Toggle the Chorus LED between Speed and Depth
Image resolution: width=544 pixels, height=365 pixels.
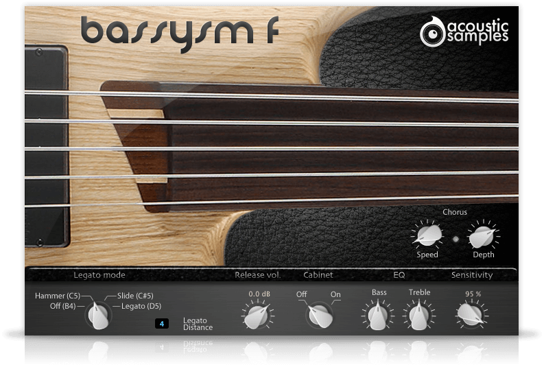456,239
